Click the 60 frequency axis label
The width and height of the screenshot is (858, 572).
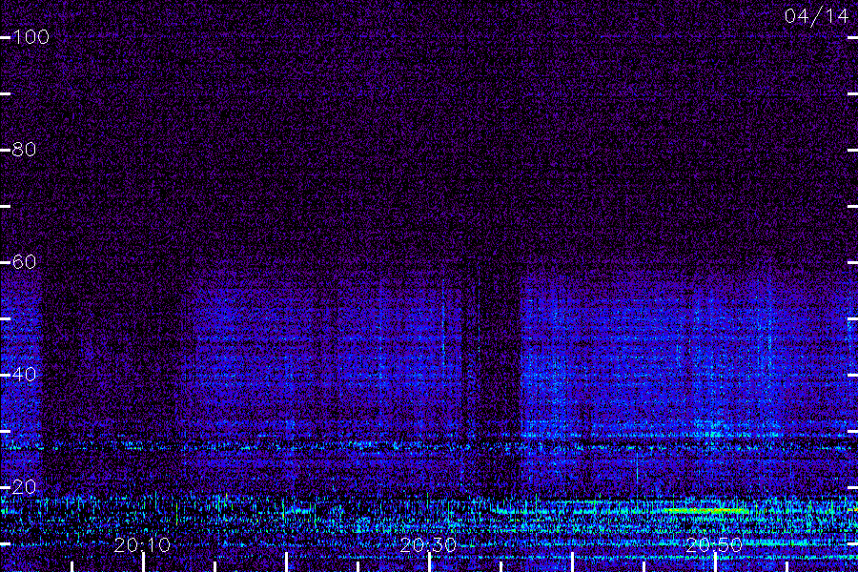(x=24, y=262)
